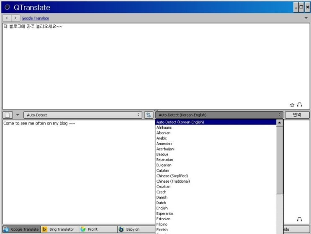Click the forward navigation arrow

coord(15,18)
